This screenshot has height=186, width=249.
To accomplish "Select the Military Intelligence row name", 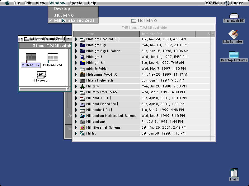I will point(102,92).
